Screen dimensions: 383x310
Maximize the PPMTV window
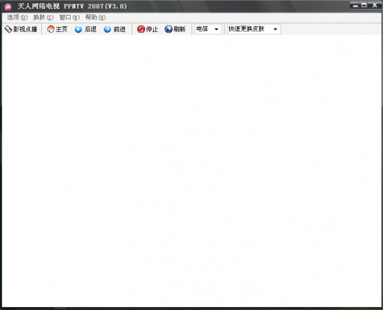pos(364,5)
